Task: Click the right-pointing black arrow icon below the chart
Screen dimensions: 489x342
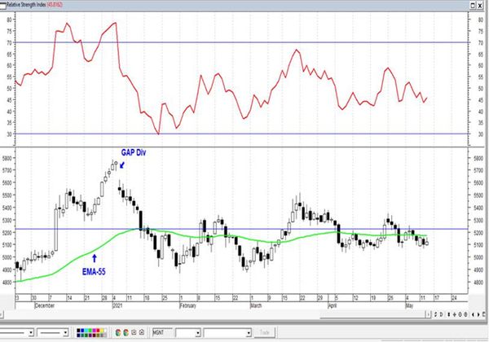Action: [478, 314]
